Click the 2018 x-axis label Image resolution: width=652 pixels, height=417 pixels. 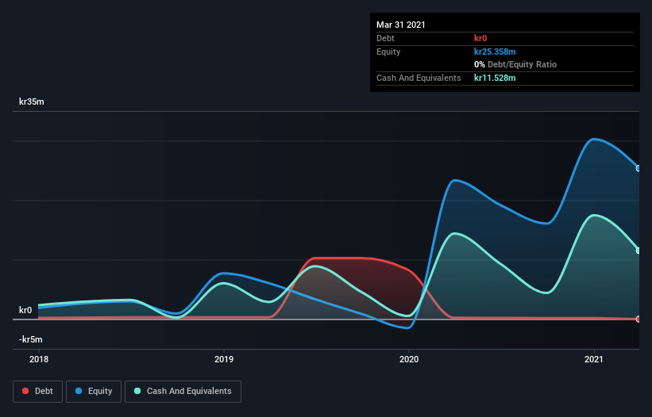(x=39, y=359)
